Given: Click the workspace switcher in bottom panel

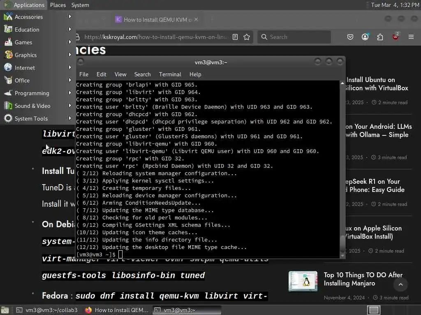Looking at the screenshot, I should 374,310.
